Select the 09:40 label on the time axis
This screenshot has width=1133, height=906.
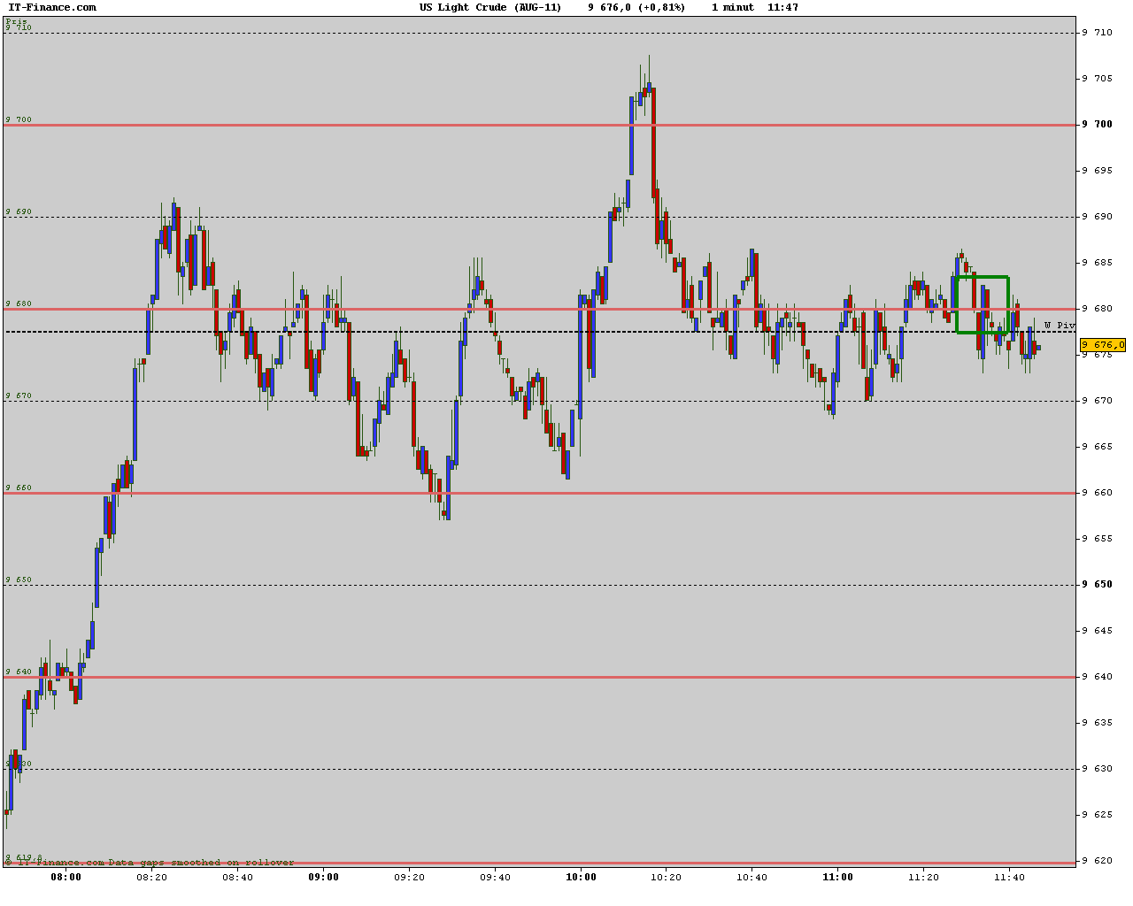tap(495, 878)
